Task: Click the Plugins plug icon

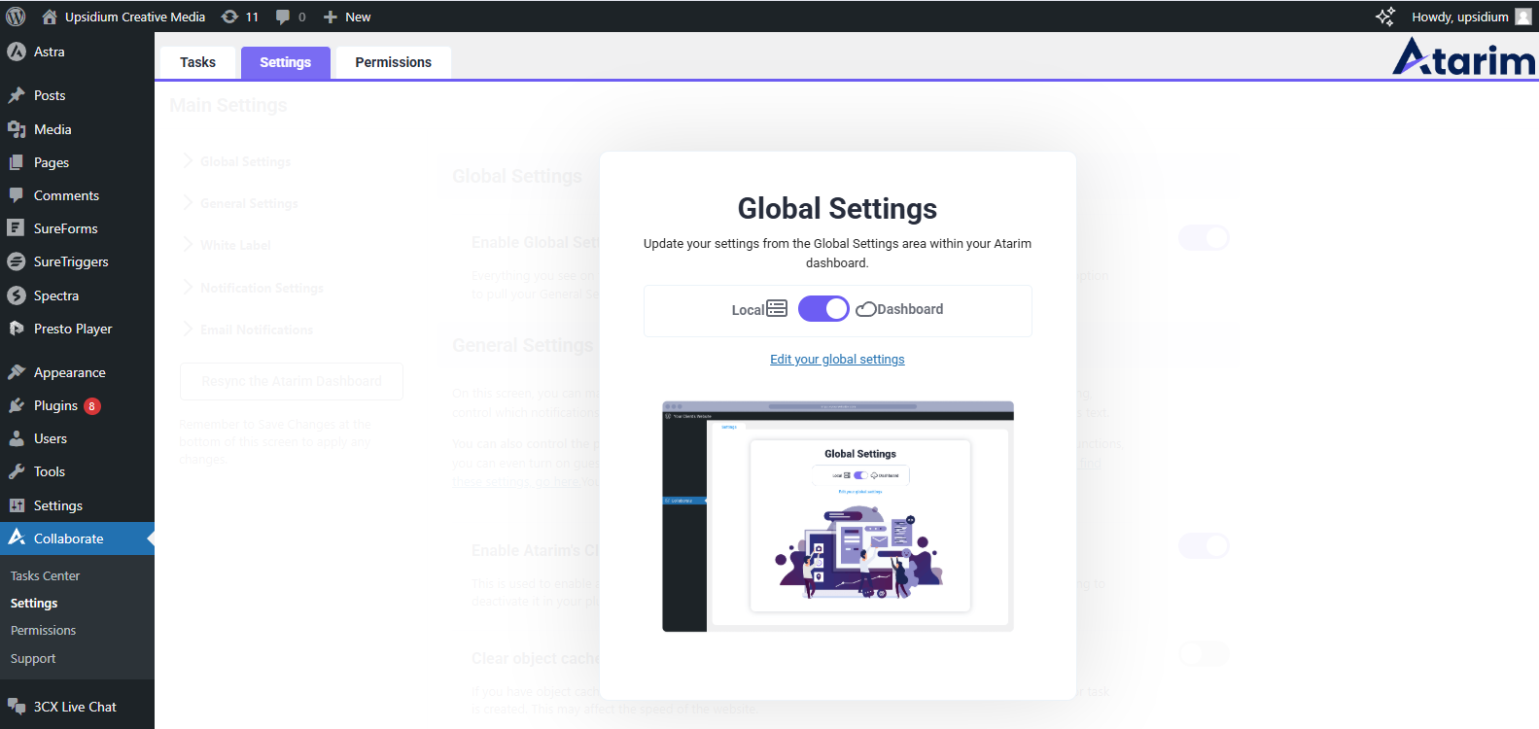Action: coord(17,405)
